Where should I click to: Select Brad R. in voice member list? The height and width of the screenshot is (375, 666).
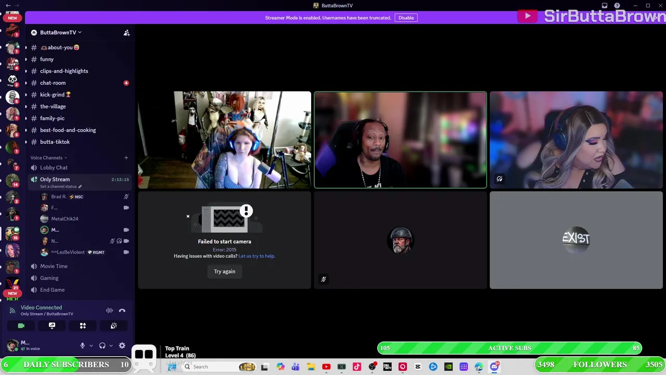[x=84, y=197]
